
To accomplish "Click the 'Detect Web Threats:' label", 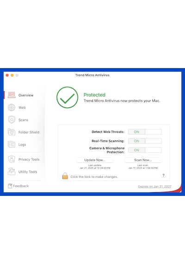I will click(x=108, y=132).
